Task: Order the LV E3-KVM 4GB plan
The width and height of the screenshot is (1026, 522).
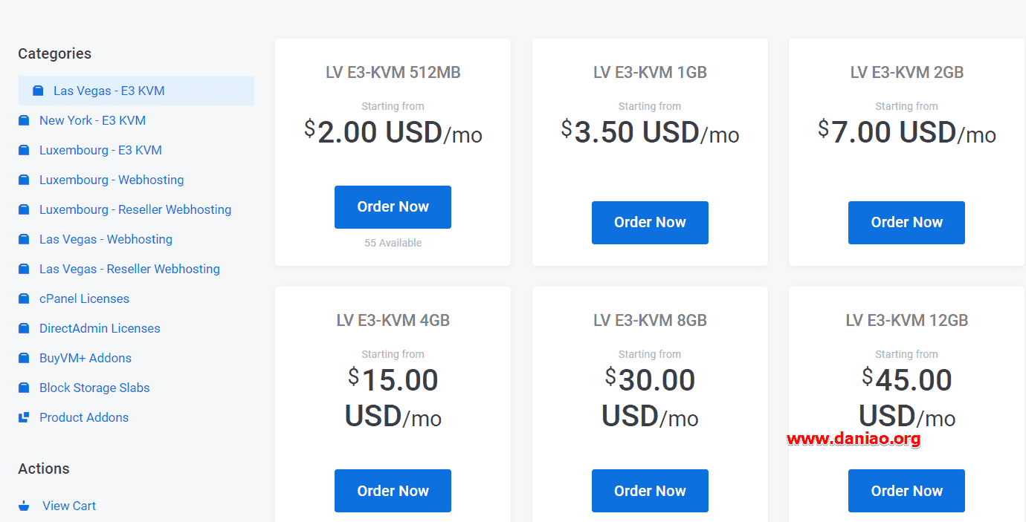Action: [x=393, y=491]
